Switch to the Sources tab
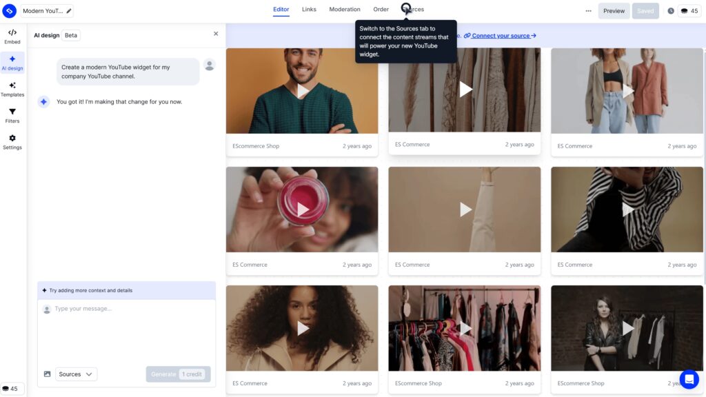 (412, 10)
